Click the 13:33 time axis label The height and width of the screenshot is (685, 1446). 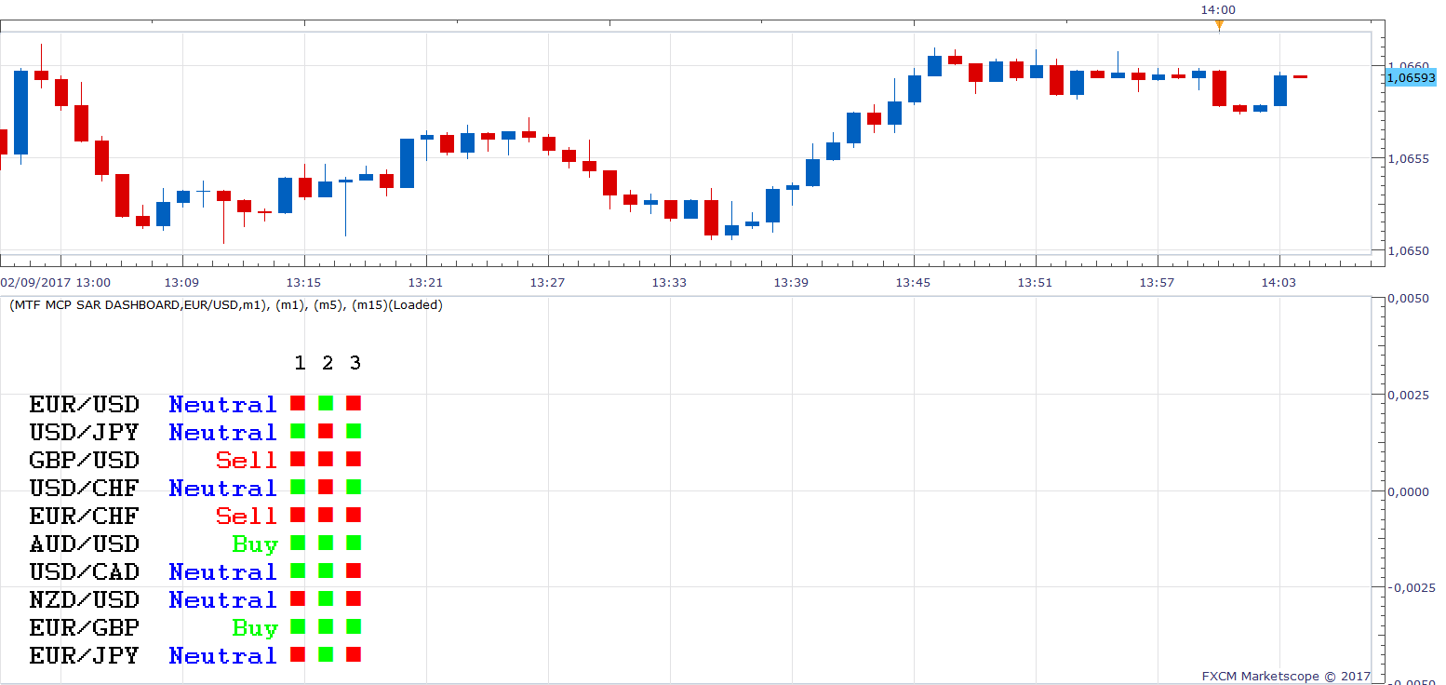click(x=669, y=282)
